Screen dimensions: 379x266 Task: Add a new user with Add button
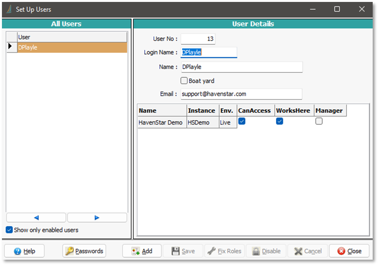pyautogui.click(x=141, y=251)
